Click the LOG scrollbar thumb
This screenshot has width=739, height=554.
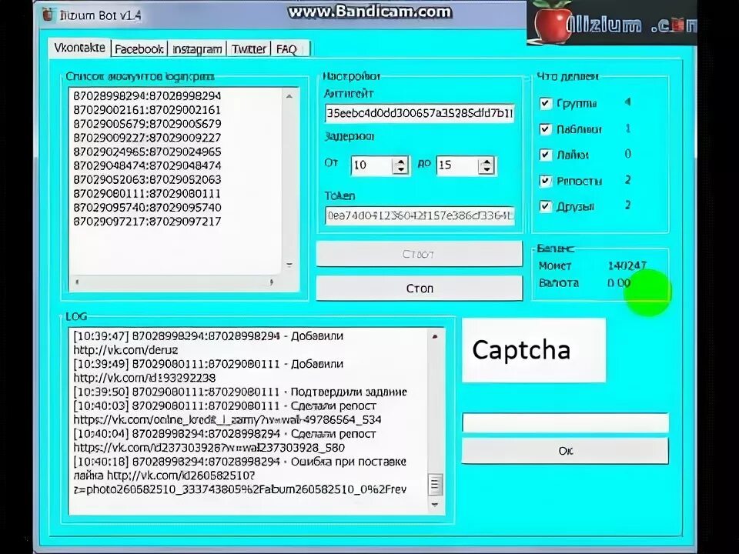pos(435,485)
